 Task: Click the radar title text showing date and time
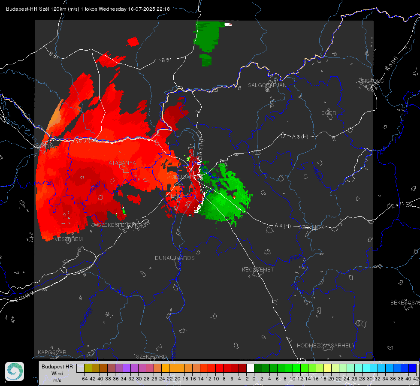(x=88, y=9)
